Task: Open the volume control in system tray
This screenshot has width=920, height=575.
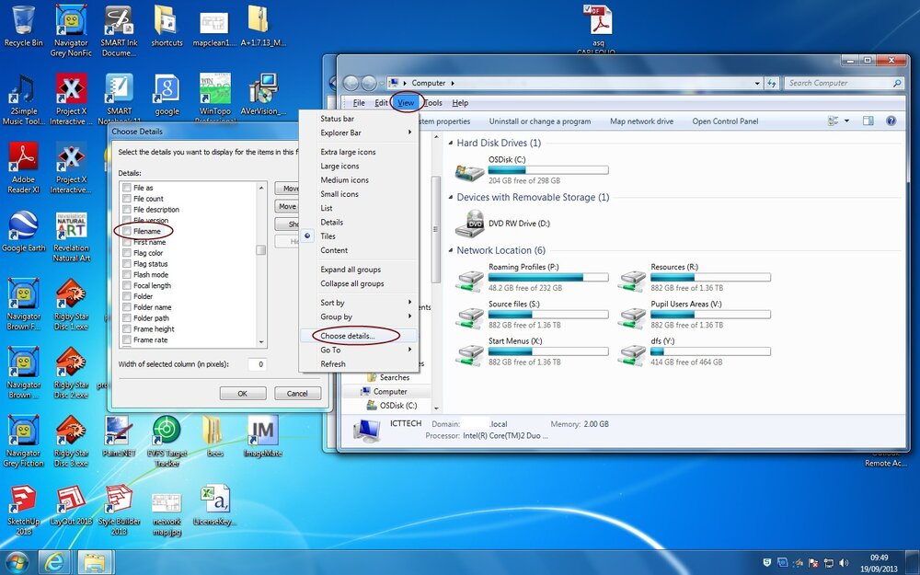Action: [844, 563]
